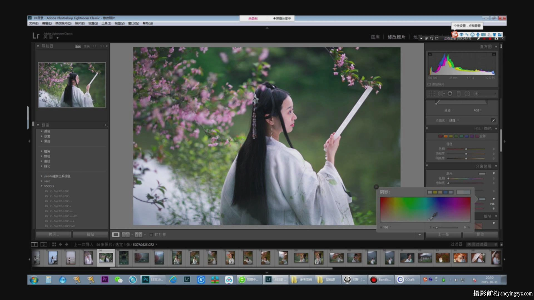Select the first filmstrip thumbnail
534x300 pixels.
click(x=36, y=257)
